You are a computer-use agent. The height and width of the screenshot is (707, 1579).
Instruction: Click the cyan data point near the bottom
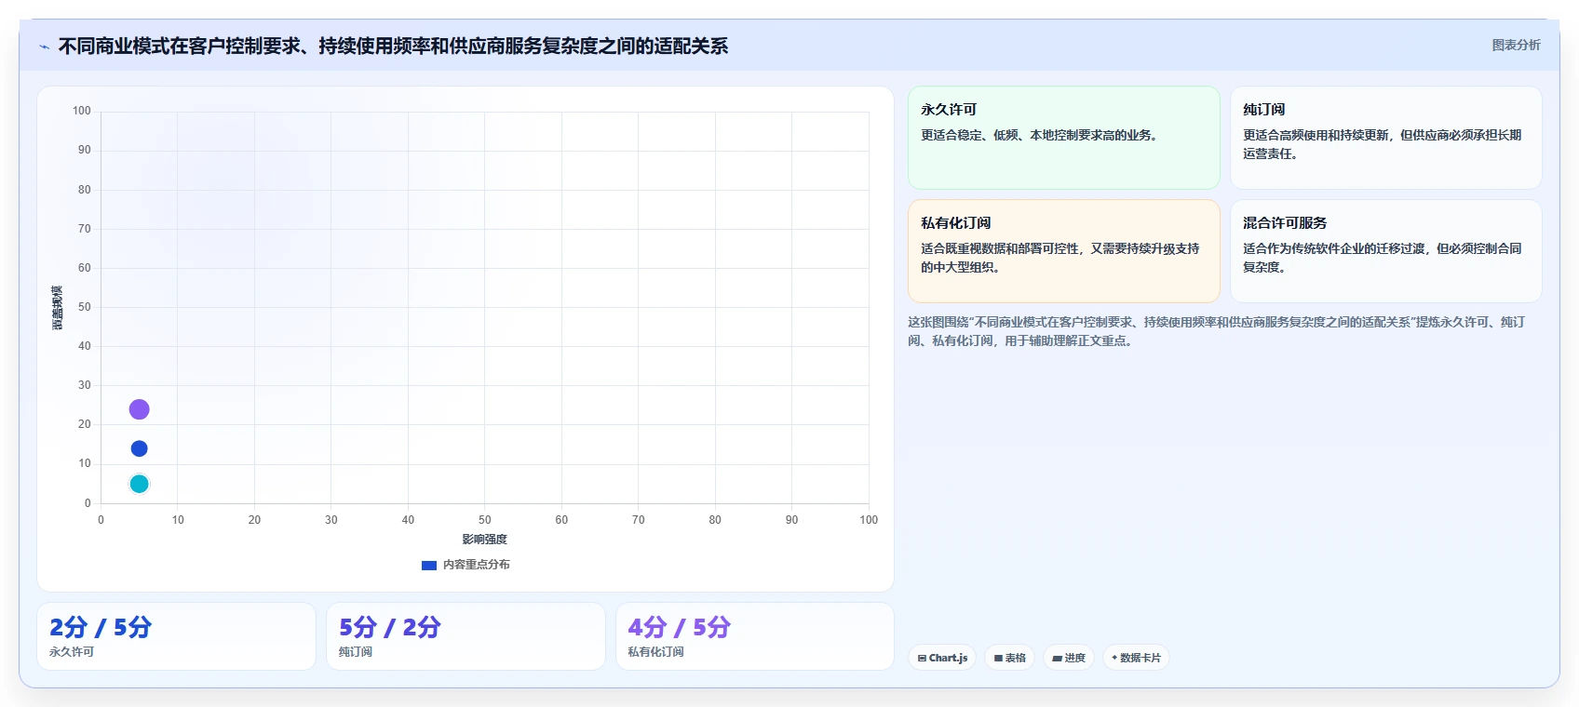(139, 484)
